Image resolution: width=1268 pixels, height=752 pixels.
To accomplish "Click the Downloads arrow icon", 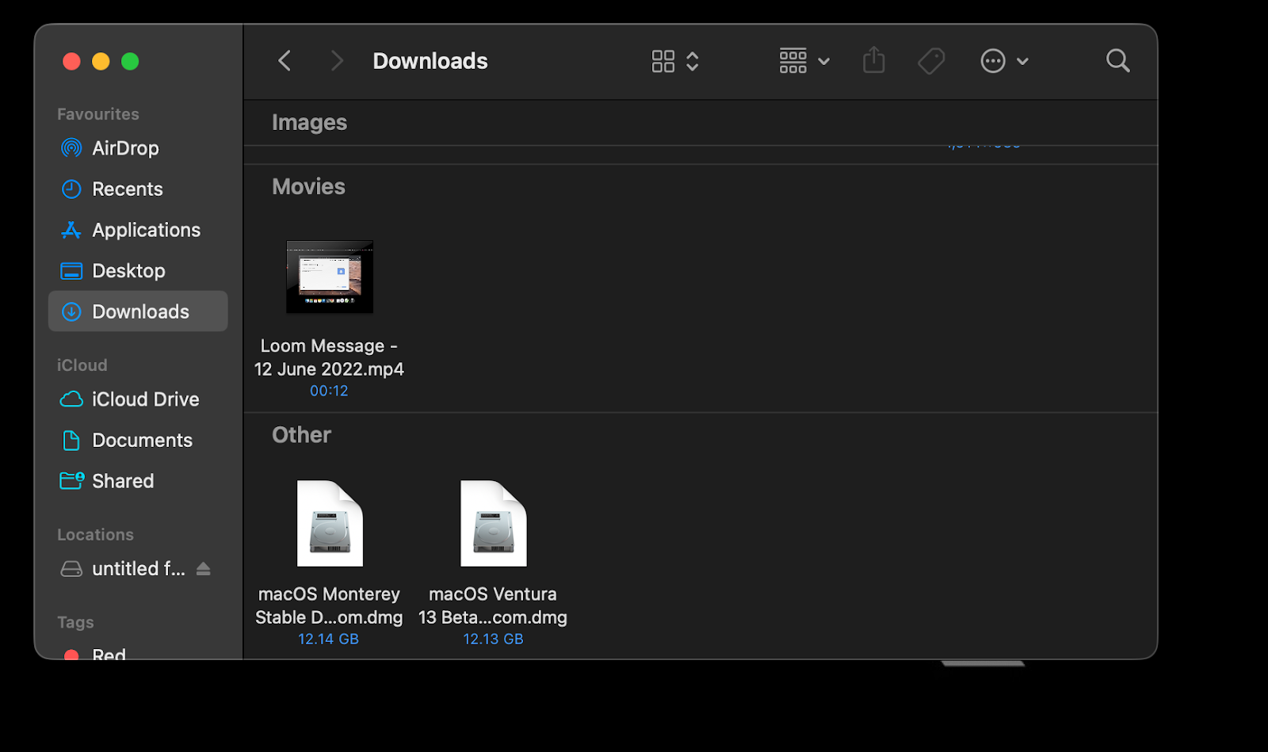I will point(71,311).
